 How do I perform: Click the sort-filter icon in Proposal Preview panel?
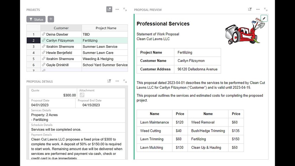[249, 9]
